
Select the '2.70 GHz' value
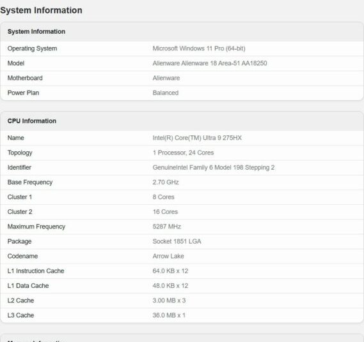[x=166, y=182]
